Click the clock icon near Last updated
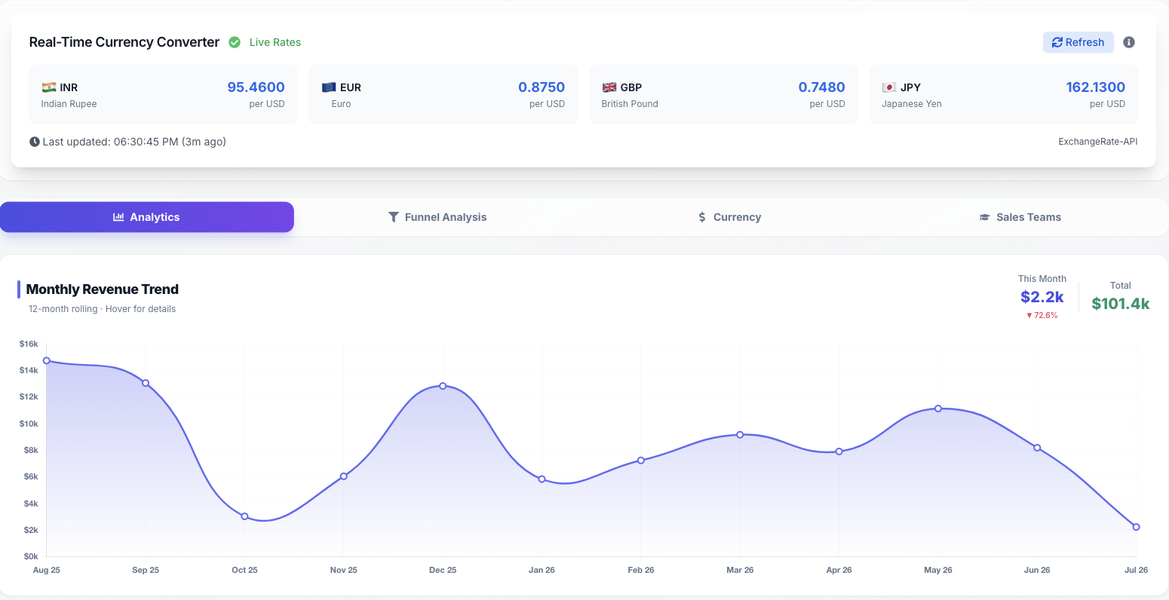This screenshot has height=600, width=1169. pos(34,142)
